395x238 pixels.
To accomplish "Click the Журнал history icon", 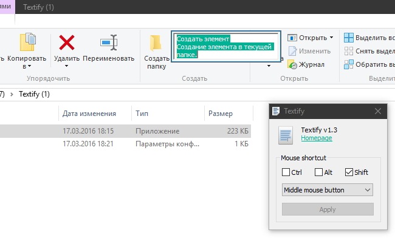I will (292, 64).
